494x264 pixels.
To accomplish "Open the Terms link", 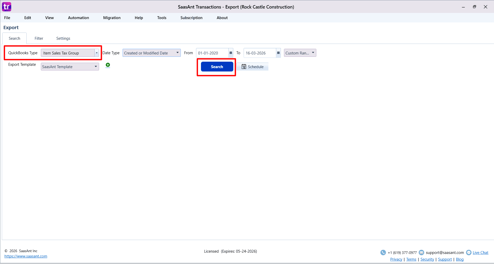I will tap(411, 259).
